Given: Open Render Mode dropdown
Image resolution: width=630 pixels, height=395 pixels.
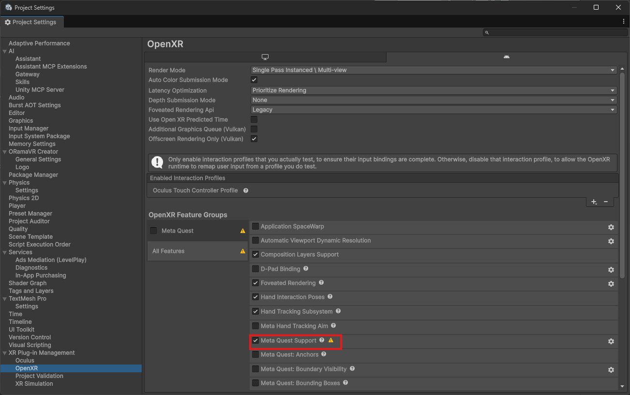Looking at the screenshot, I should pos(434,70).
